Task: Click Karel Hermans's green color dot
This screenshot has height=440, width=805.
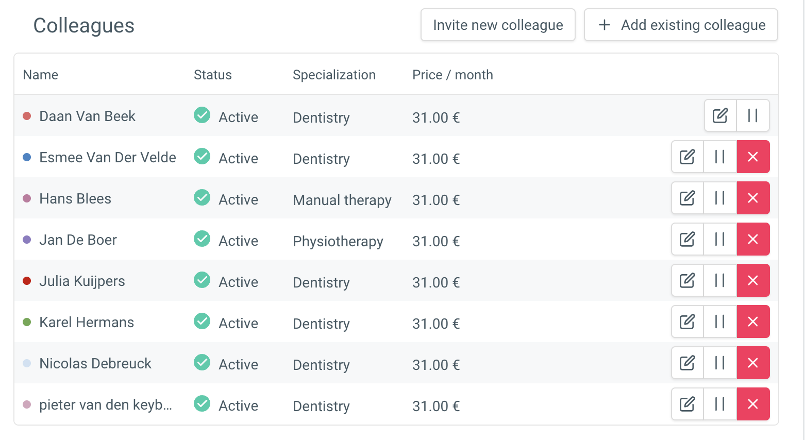Action: click(x=27, y=322)
